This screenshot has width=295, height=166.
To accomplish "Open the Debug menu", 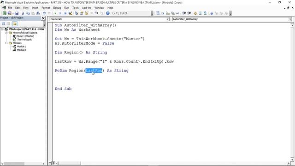I will pos(57,8).
